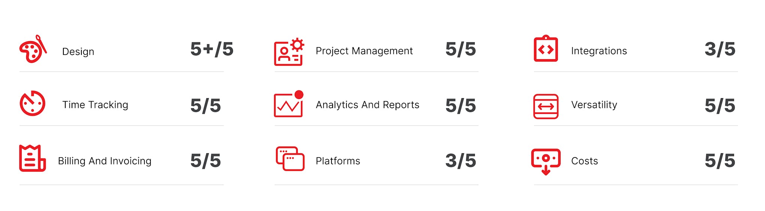The width and height of the screenshot is (765, 211).
Task: Click the Integrations code clipboard icon
Action: [546, 49]
